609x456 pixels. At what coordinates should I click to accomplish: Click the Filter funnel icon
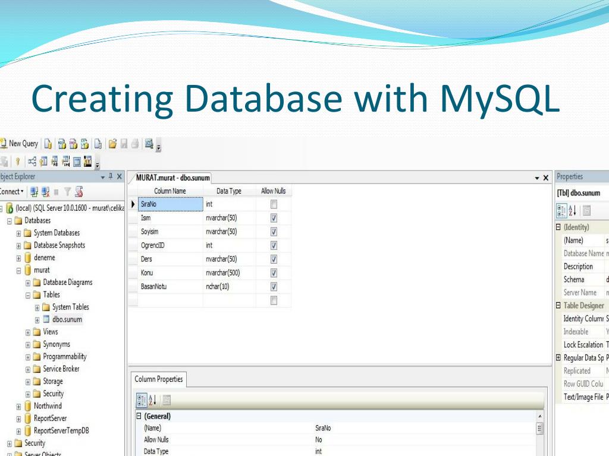coord(68,192)
